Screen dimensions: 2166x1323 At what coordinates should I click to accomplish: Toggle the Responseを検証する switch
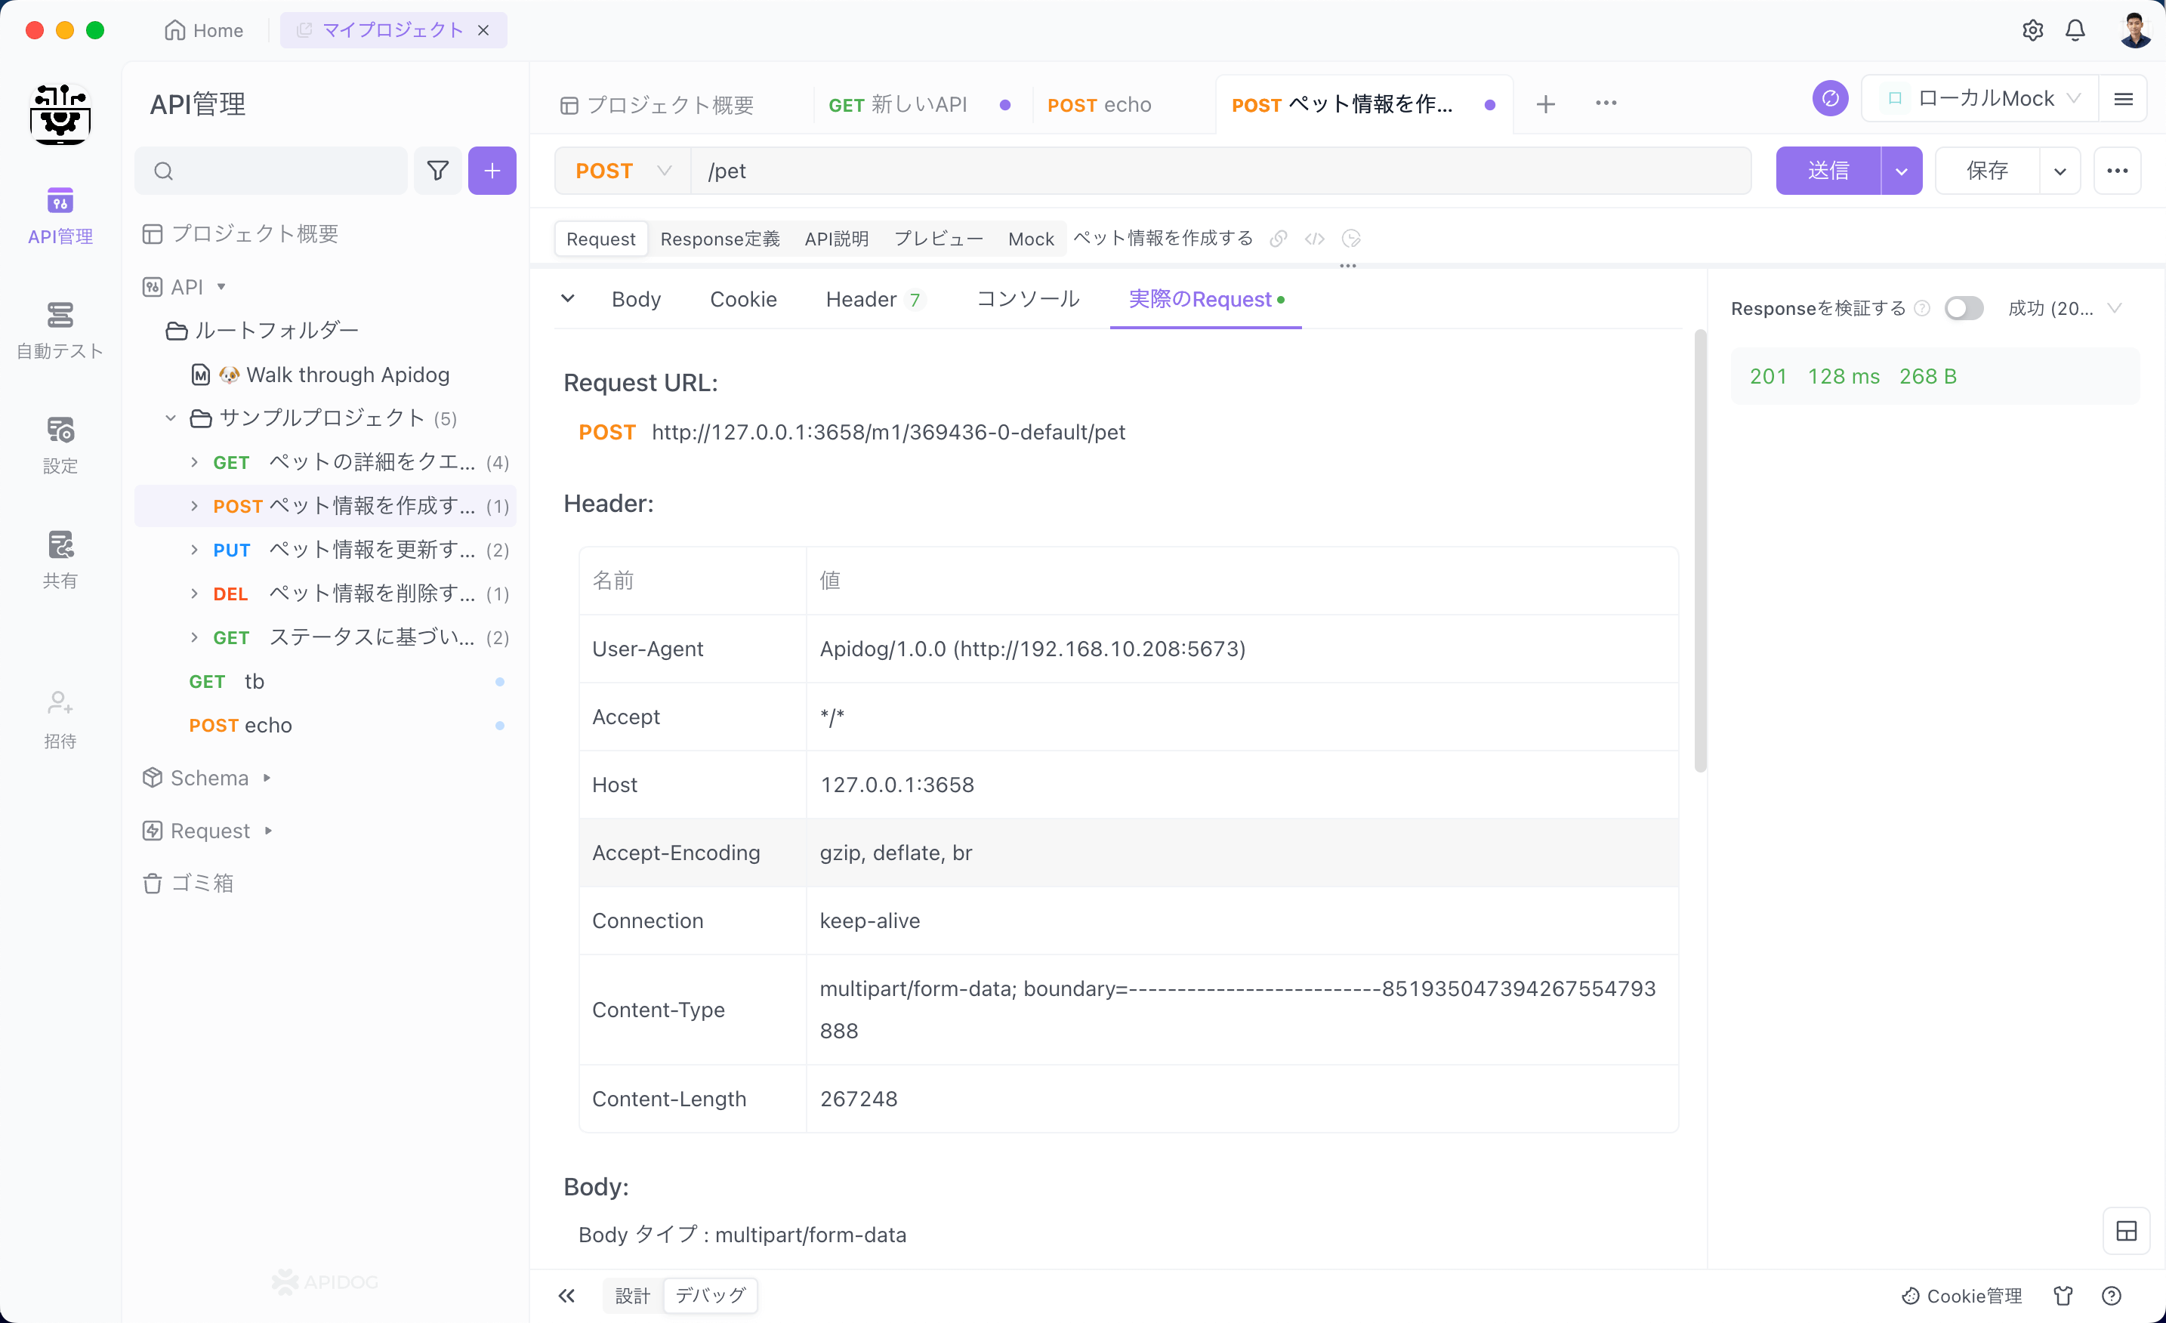pyautogui.click(x=1964, y=308)
